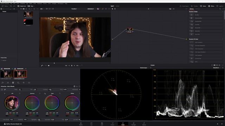Image resolution: width=225 pixels, height=126 pixels.
Task: Toggle the LUTs panel
Action: (13, 6)
